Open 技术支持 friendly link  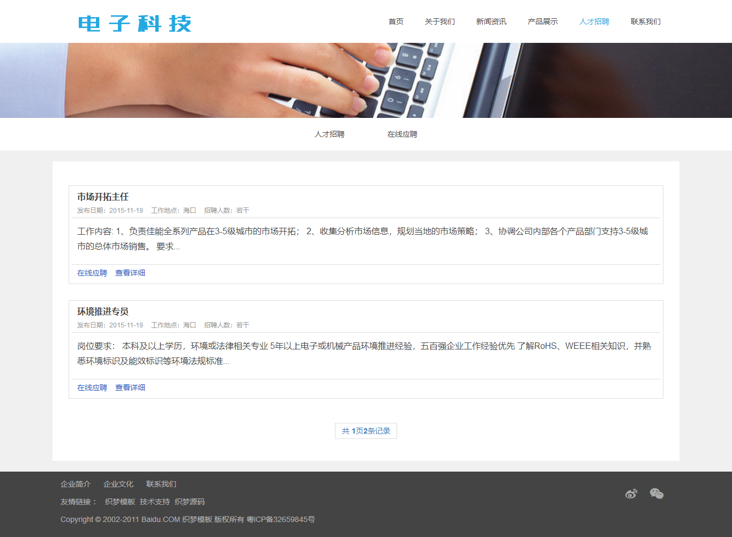point(155,502)
